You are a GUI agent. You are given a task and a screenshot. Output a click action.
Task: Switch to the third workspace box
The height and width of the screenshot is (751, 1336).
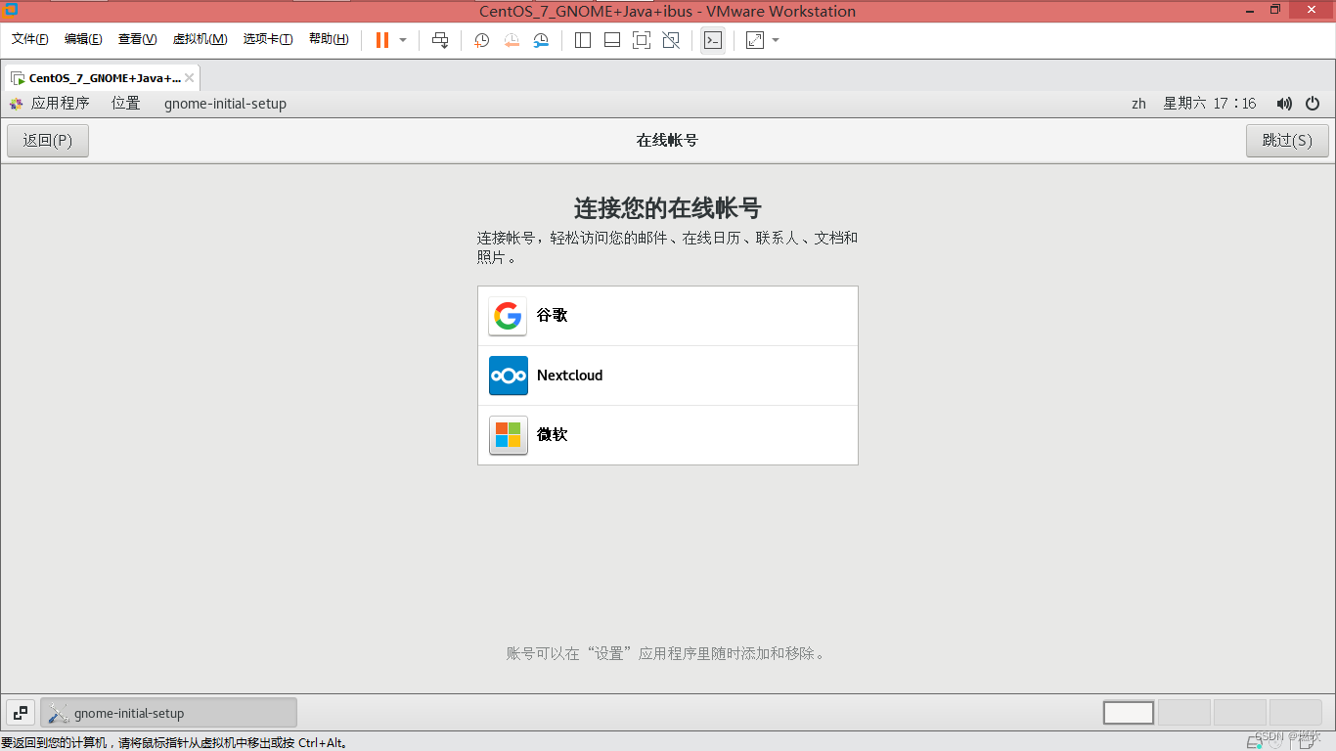(x=1240, y=713)
